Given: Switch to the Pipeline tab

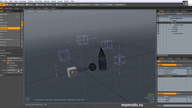Looking at the screenshot, I should pos(167,65).
